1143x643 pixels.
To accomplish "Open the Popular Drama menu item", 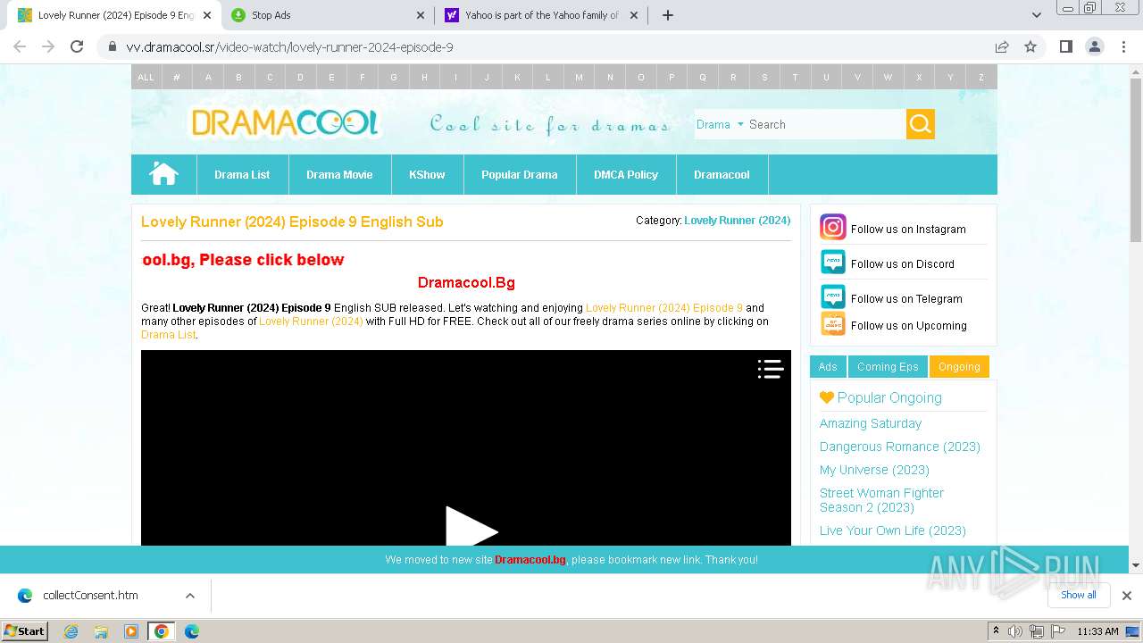I will point(519,174).
